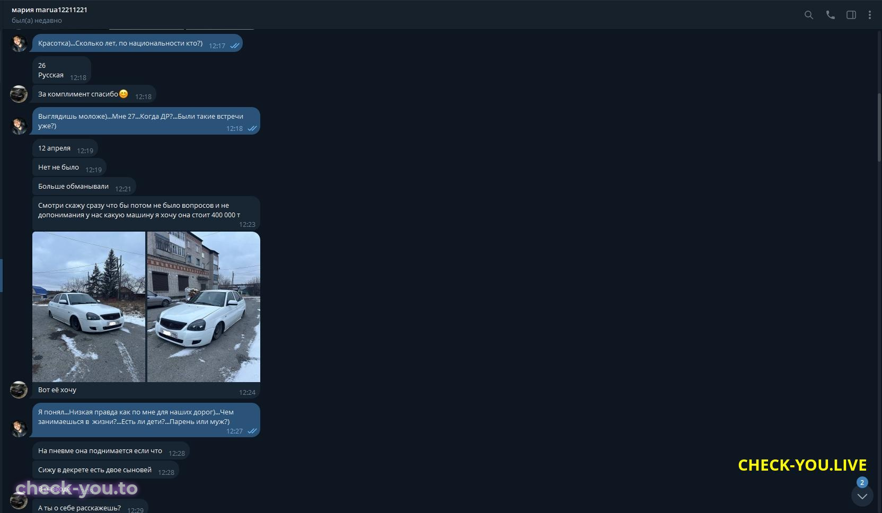Start a voice call with мария
882x513 pixels.
[x=831, y=15]
